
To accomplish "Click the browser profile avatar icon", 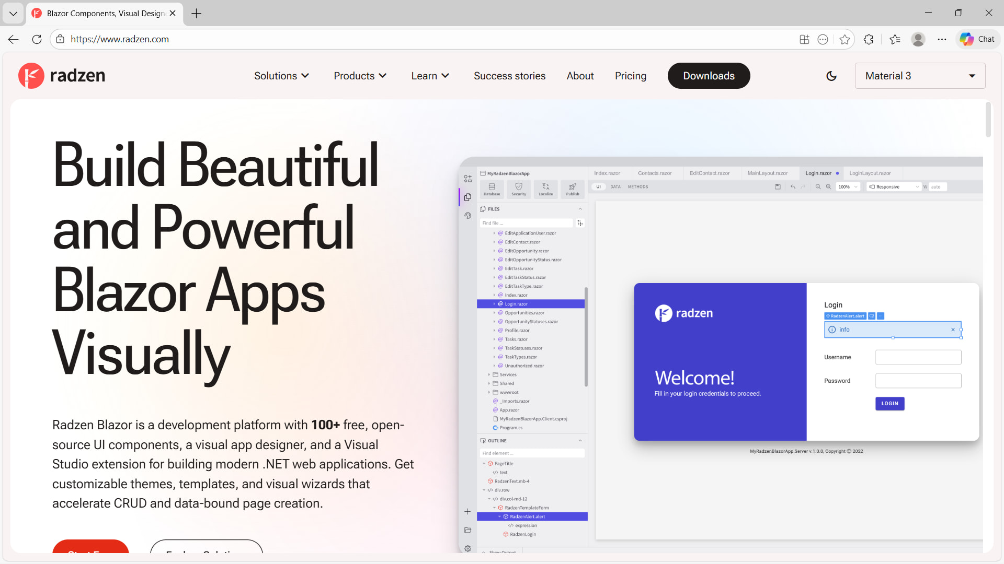I will tap(918, 39).
